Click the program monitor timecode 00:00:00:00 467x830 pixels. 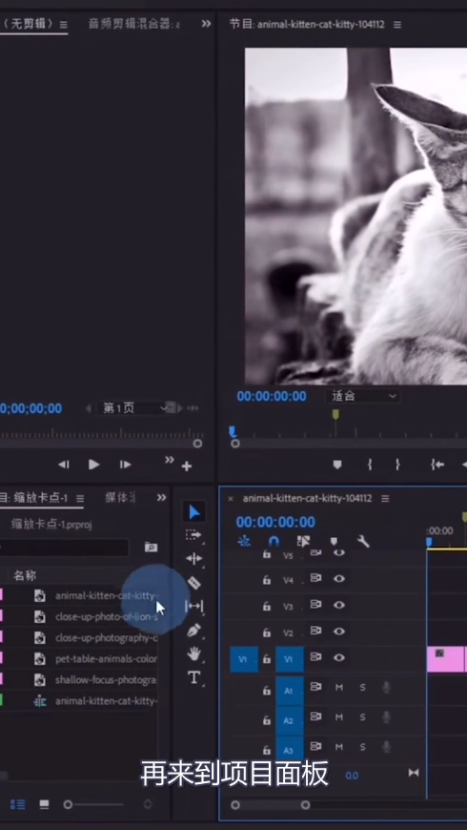tap(272, 396)
